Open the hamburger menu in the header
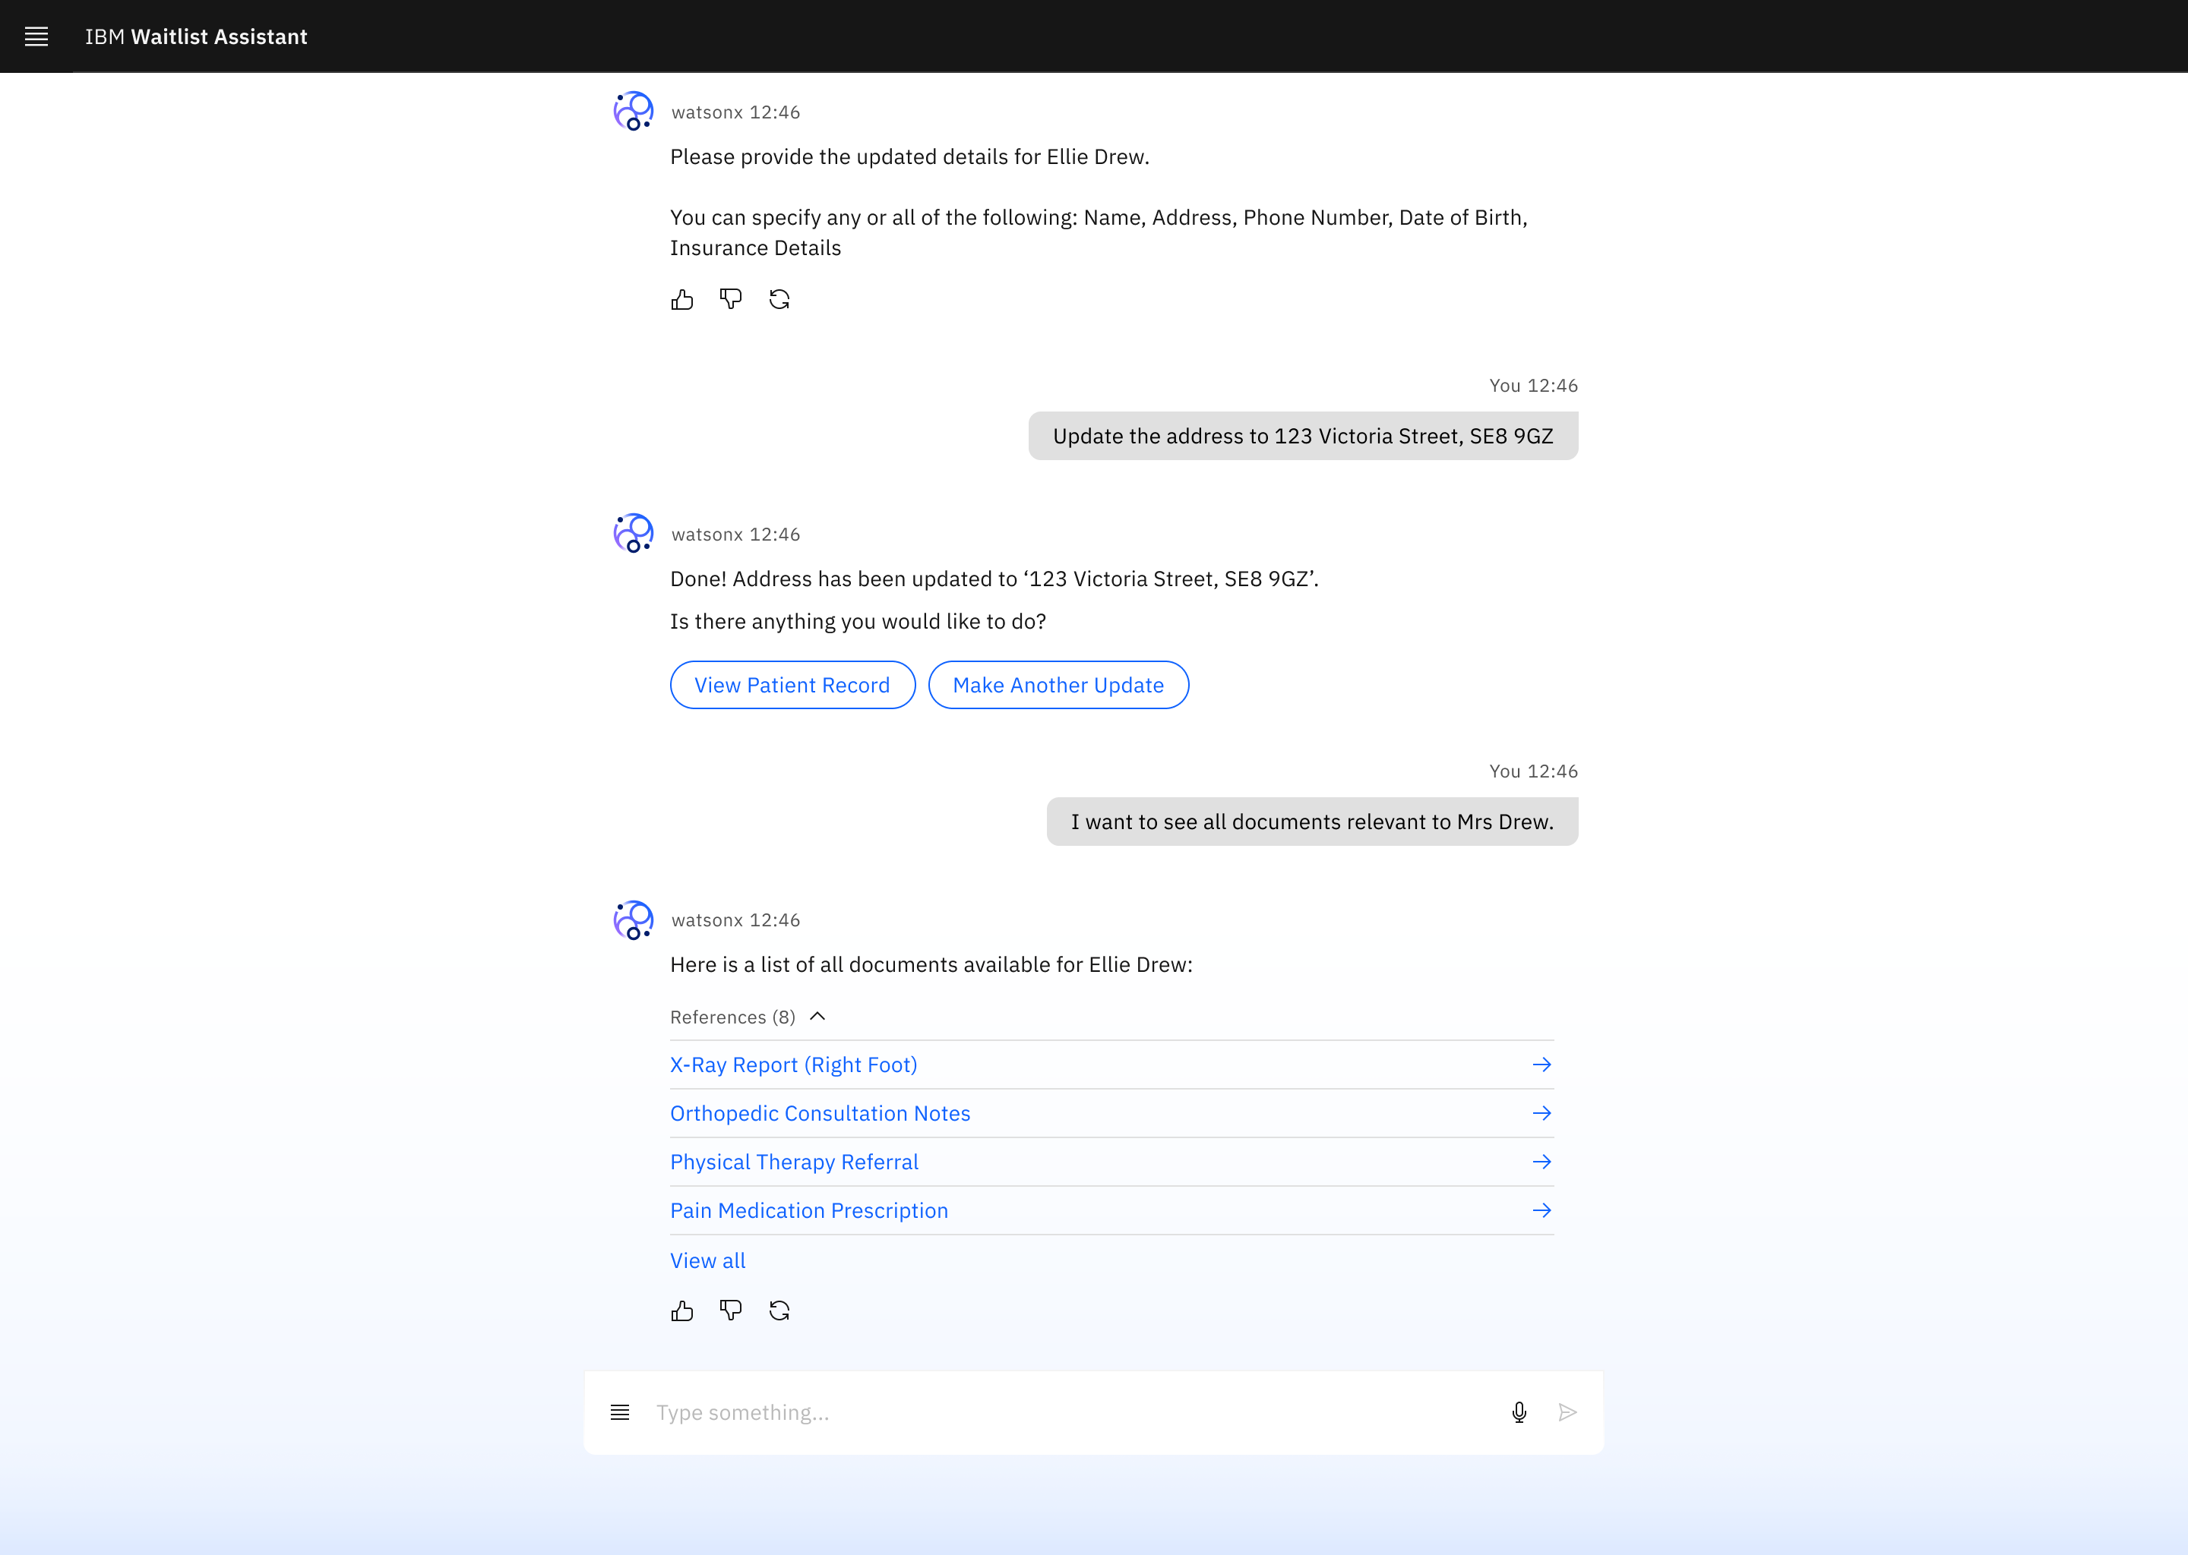This screenshot has width=2188, height=1555. (36, 36)
